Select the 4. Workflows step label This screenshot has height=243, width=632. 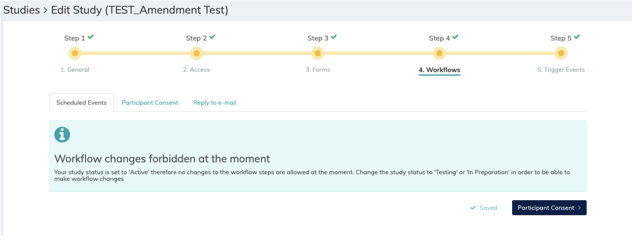(x=440, y=70)
